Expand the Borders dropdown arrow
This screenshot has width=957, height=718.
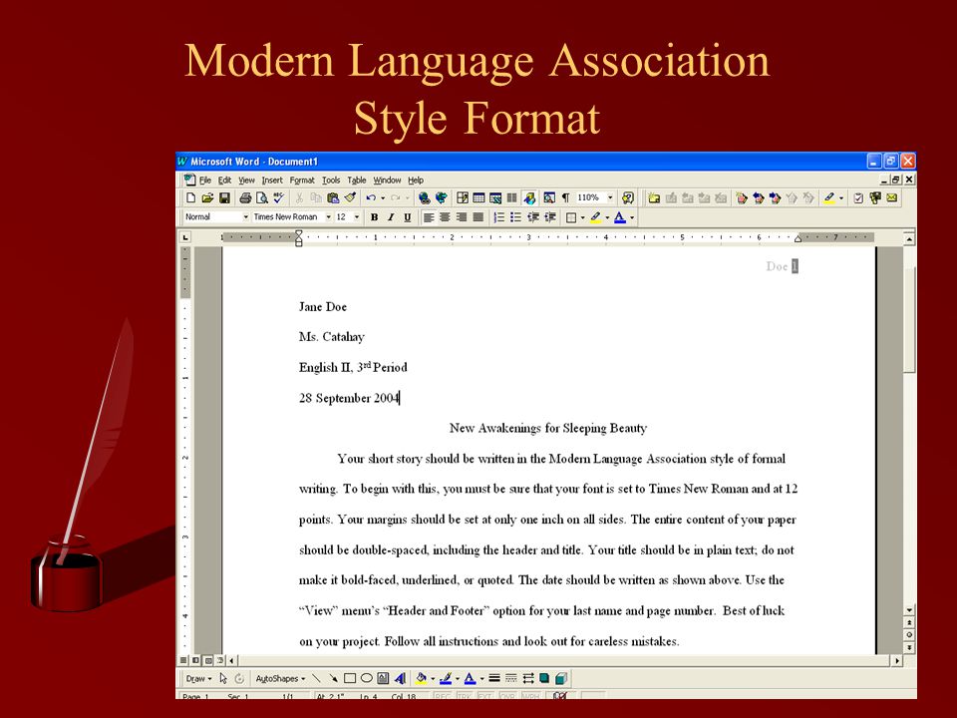click(583, 217)
